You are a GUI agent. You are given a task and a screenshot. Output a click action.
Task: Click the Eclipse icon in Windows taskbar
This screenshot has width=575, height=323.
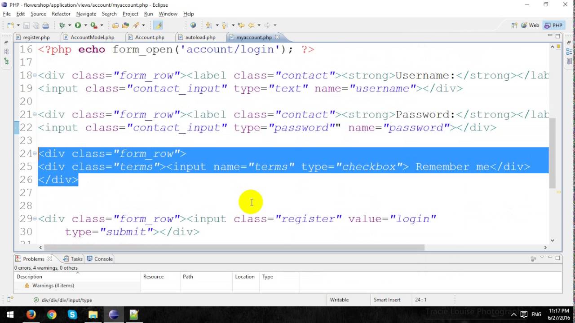point(114,314)
